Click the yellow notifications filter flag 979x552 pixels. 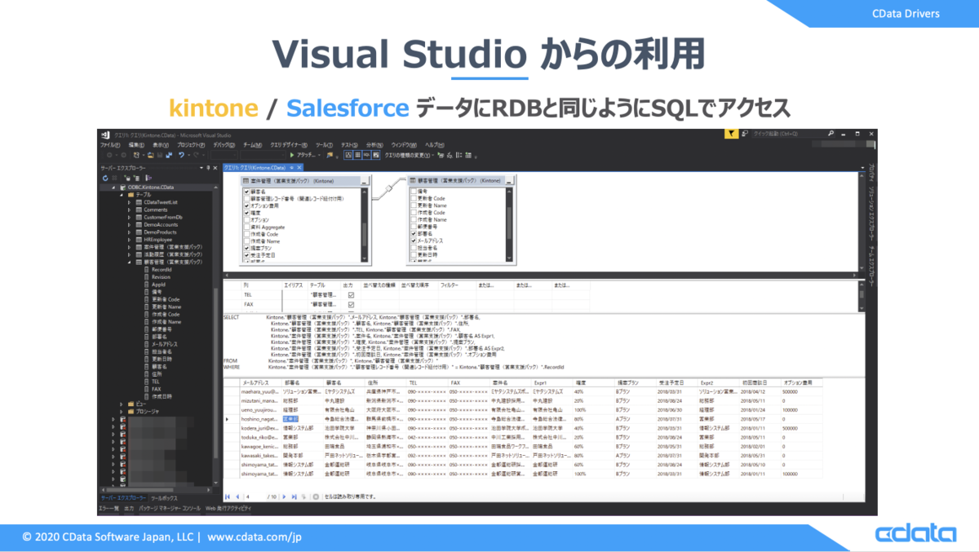pyautogui.click(x=732, y=134)
